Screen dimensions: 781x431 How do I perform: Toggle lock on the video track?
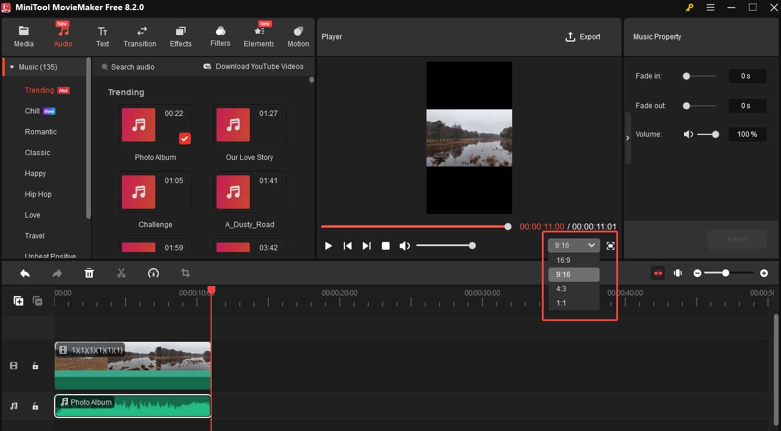[x=35, y=366]
